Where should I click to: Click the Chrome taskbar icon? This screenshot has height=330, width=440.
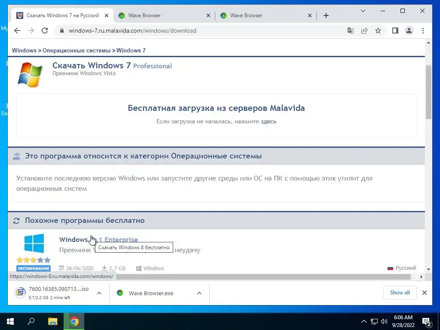pyautogui.click(x=74, y=321)
